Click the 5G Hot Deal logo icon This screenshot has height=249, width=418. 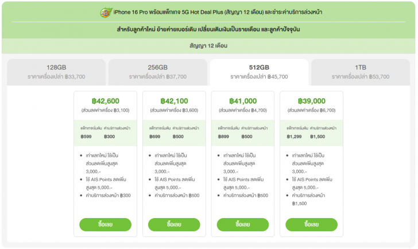104,11
